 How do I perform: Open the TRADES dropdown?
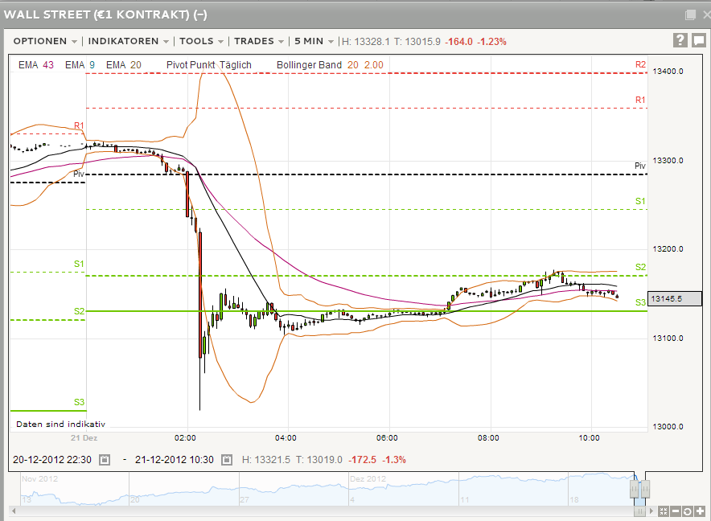point(259,41)
